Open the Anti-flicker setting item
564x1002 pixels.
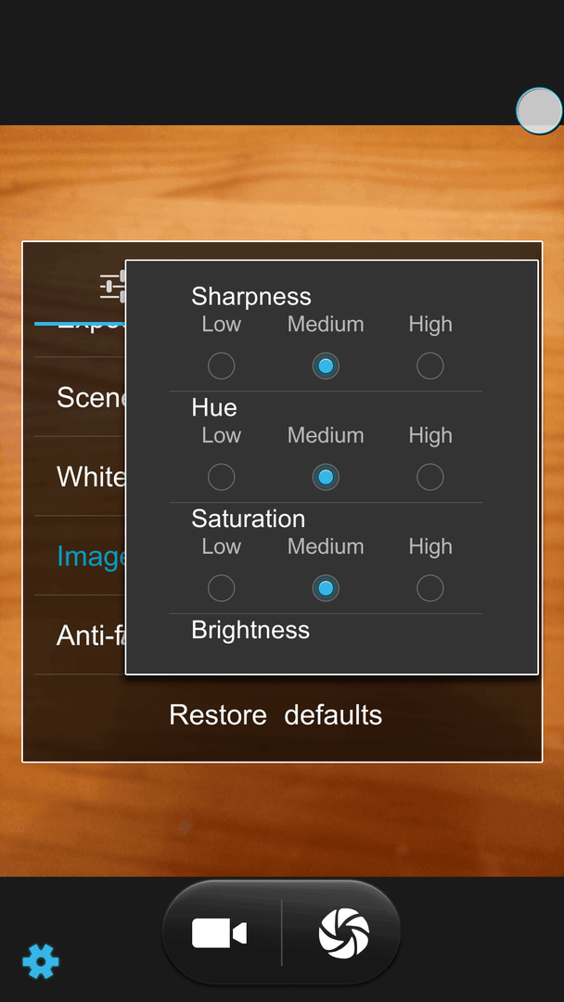pos(80,636)
